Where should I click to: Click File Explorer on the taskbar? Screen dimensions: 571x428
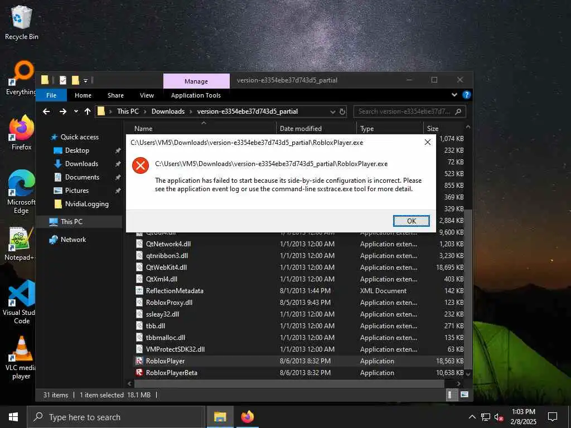(220, 417)
